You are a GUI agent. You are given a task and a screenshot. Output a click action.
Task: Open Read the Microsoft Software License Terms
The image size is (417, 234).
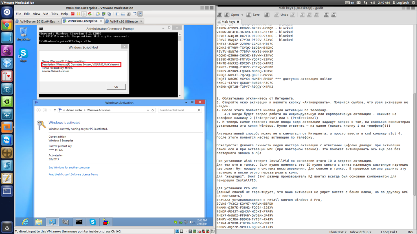click(x=73, y=174)
